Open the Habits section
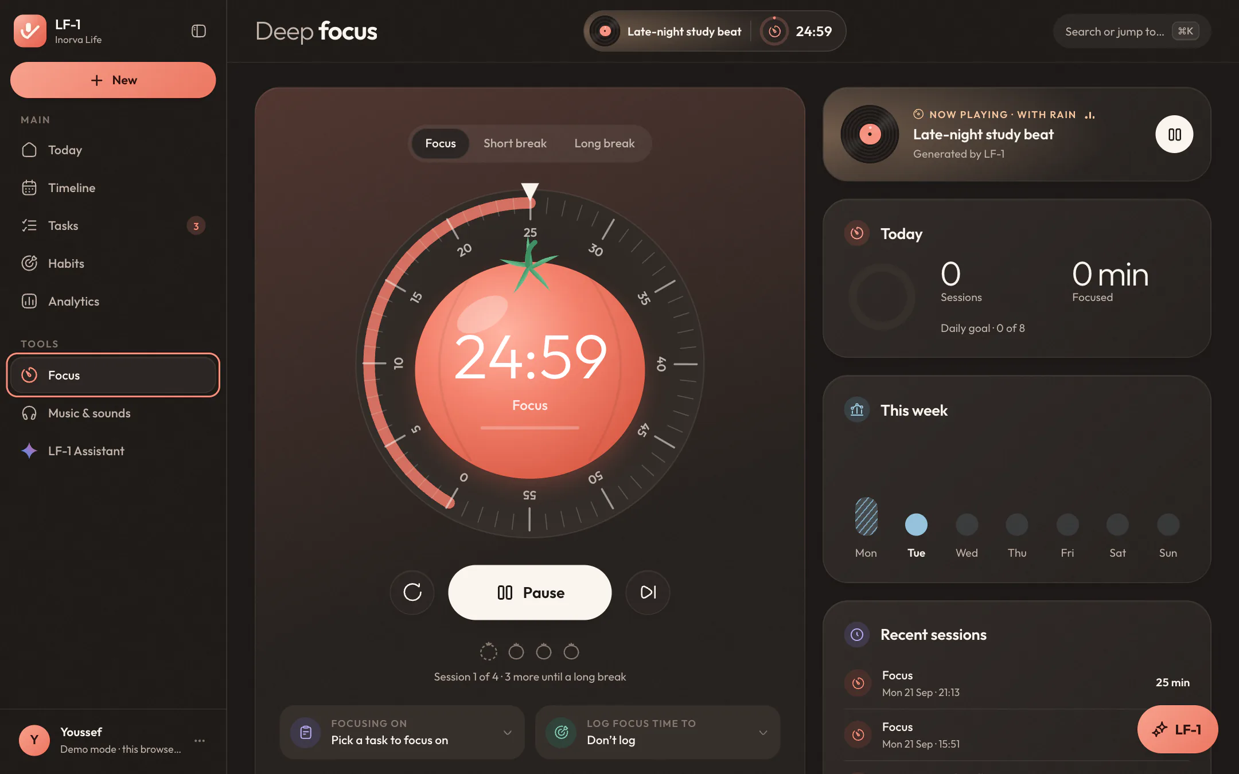This screenshot has width=1239, height=774. point(112,264)
